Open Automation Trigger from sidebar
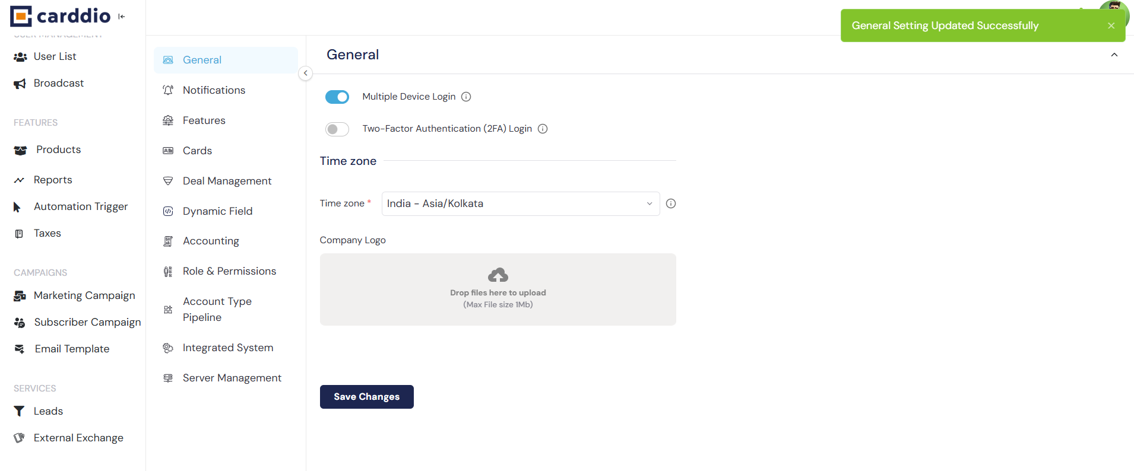The height and width of the screenshot is (471, 1134). [x=81, y=206]
